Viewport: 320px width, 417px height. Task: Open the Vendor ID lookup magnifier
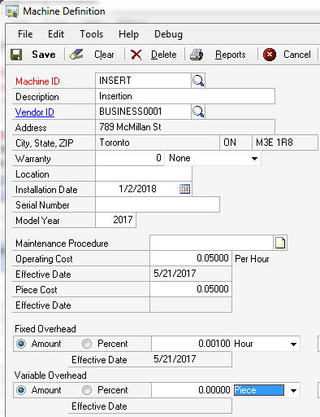(198, 112)
